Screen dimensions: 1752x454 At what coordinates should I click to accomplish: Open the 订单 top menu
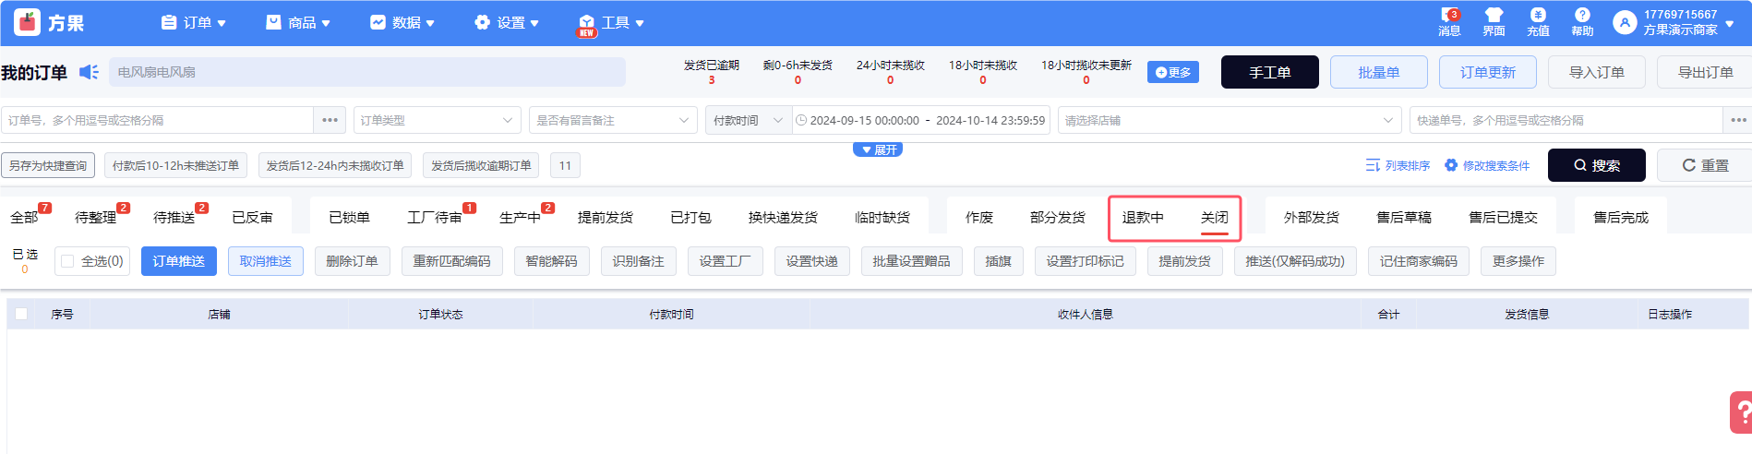[x=193, y=22]
